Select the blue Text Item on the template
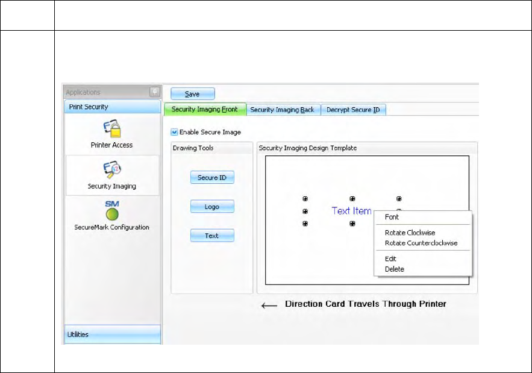 (351, 211)
